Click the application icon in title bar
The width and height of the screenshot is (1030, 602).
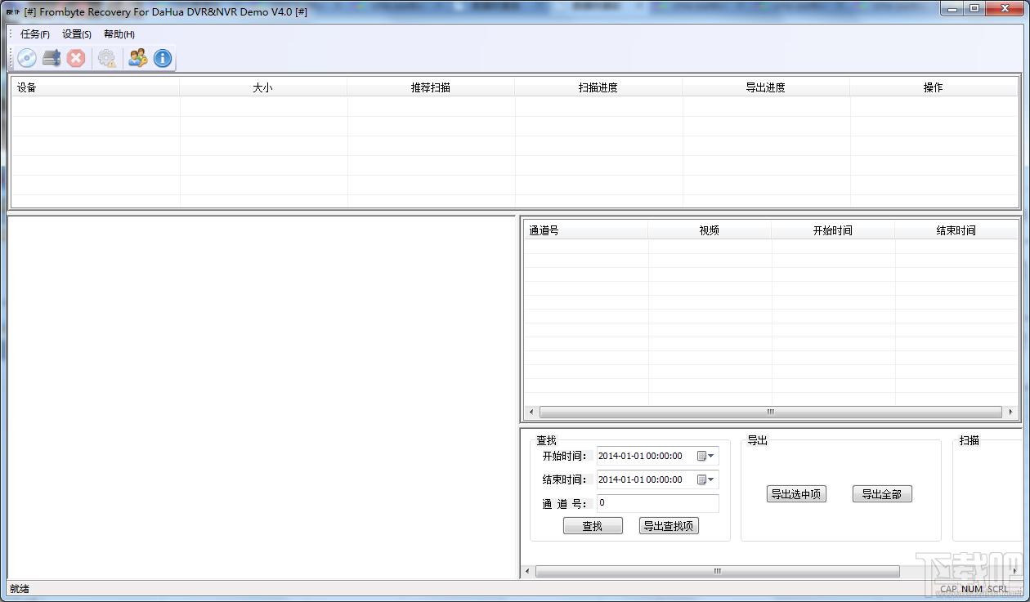(x=13, y=11)
